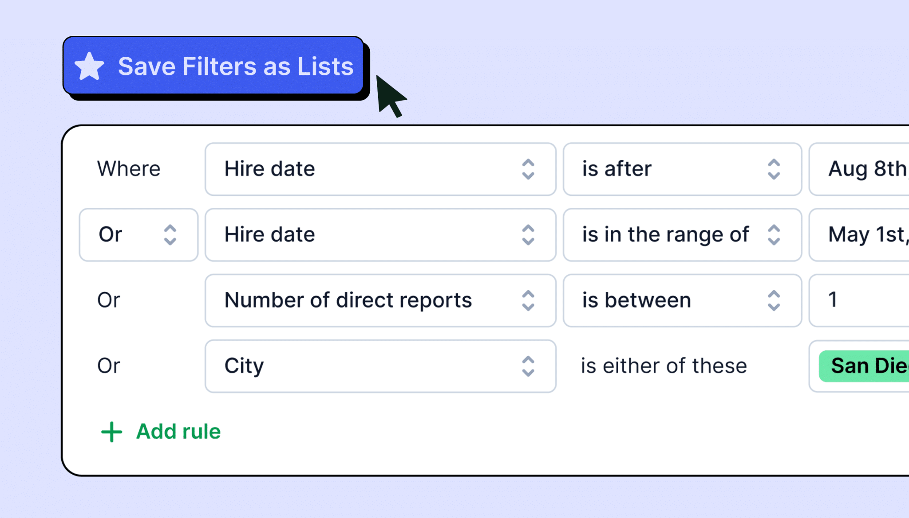
Task: Open second Hire date field dropdown
Action: tap(380, 235)
